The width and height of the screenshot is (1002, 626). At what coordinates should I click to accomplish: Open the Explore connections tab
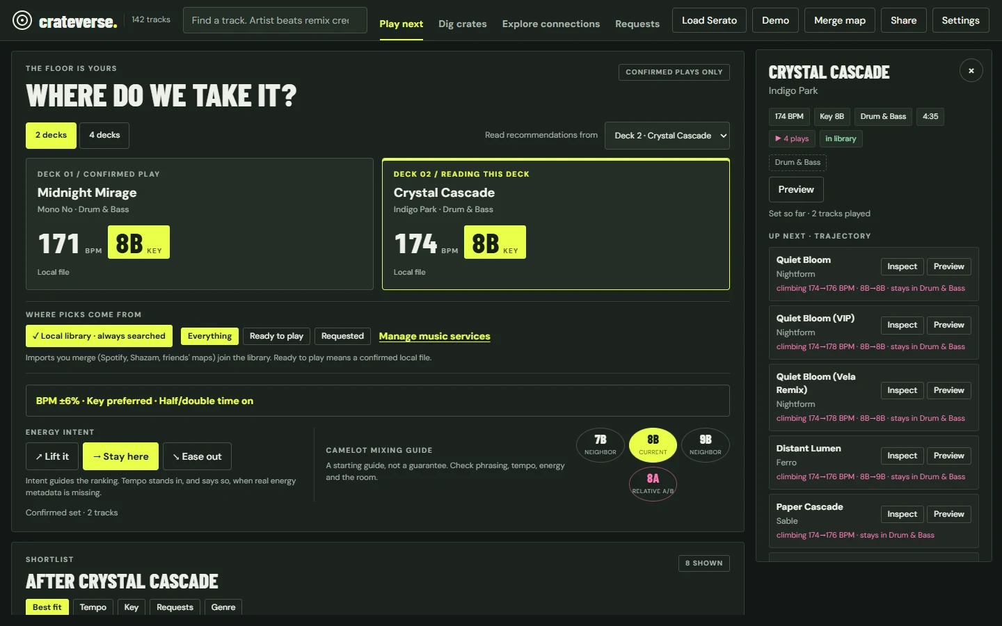[x=551, y=24]
